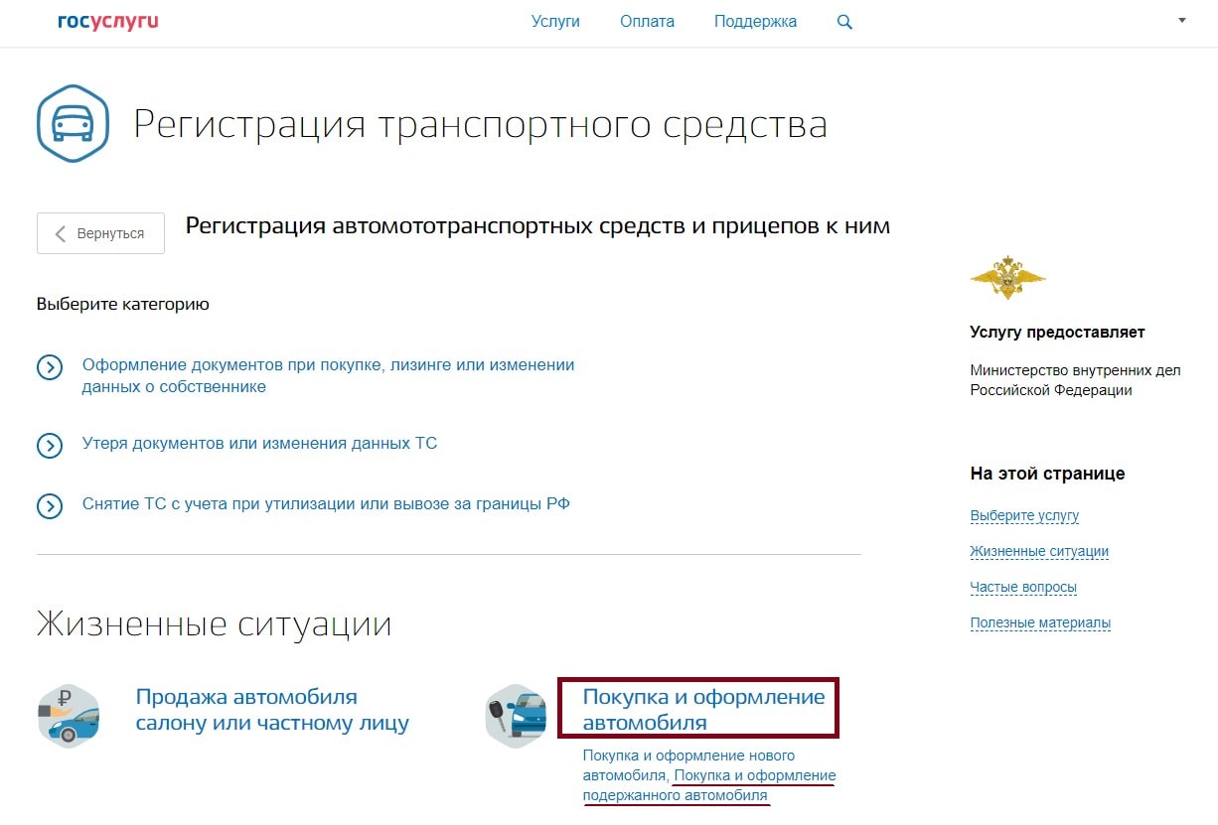Open the Госуслуги logo home link
Screen dimensions: 1218x825
tap(108, 21)
